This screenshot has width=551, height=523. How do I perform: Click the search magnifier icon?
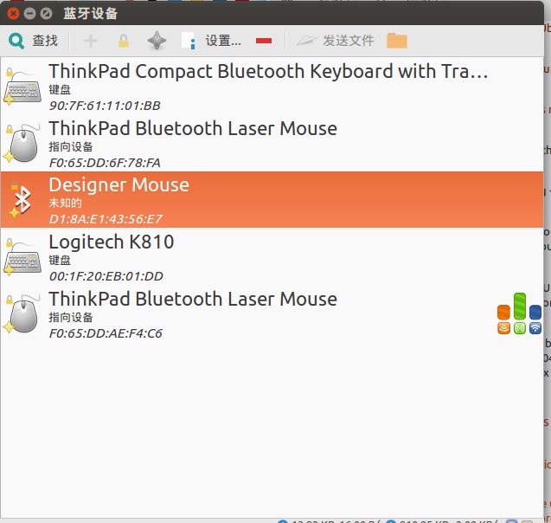(16, 41)
